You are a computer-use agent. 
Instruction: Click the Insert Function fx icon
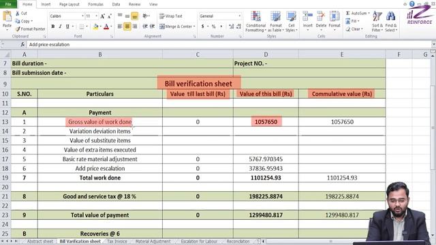(22, 44)
